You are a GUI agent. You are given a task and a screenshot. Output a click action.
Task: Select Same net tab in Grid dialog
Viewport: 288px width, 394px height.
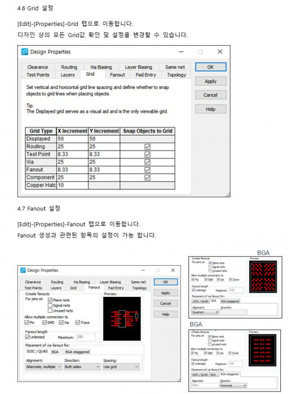[x=175, y=67]
